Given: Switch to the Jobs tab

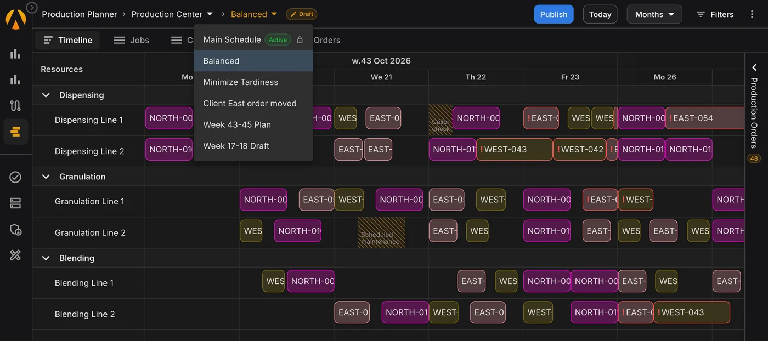Looking at the screenshot, I should coord(131,40).
